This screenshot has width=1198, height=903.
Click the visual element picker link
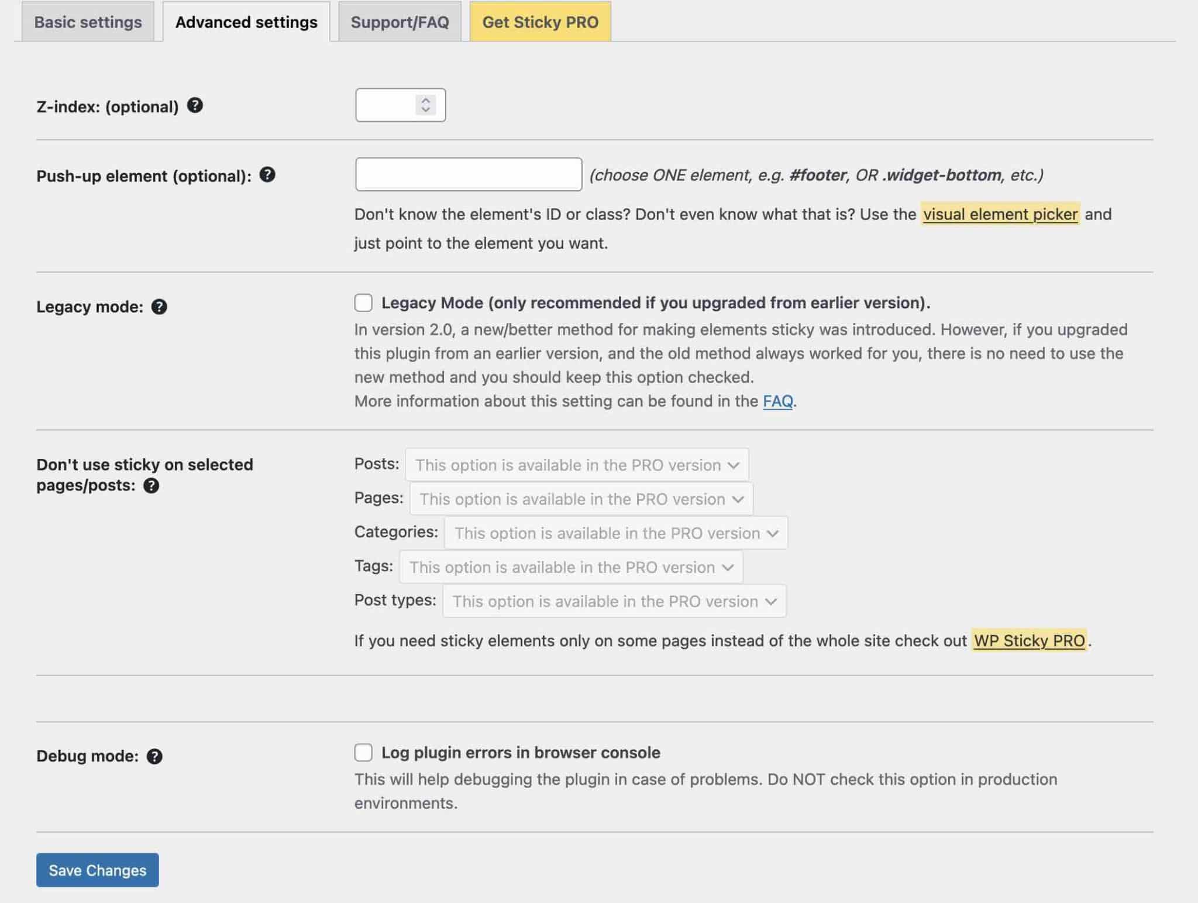point(1000,212)
